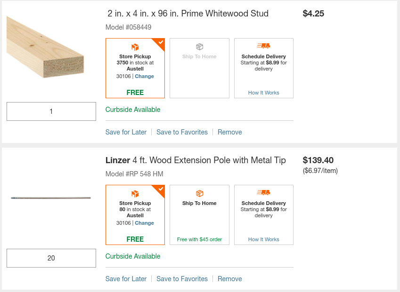Viewport: 400px width, 292px height.
Task: Save the Whitewood Stud for later
Action: [126, 132]
